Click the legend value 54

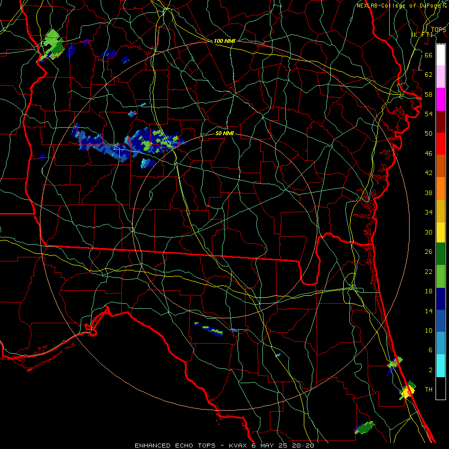click(x=429, y=114)
